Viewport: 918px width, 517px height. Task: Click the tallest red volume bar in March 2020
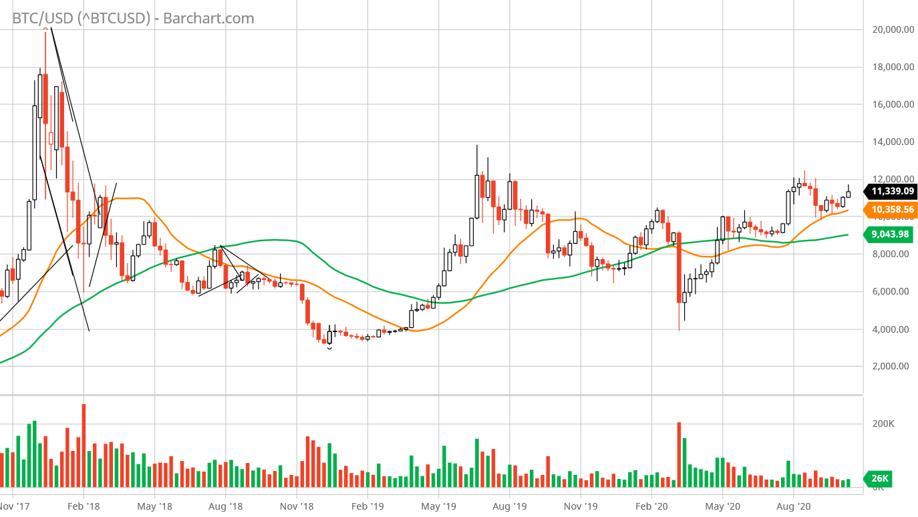679,454
